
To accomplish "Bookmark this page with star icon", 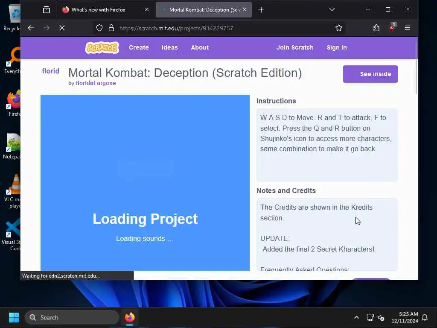I will coord(338,28).
